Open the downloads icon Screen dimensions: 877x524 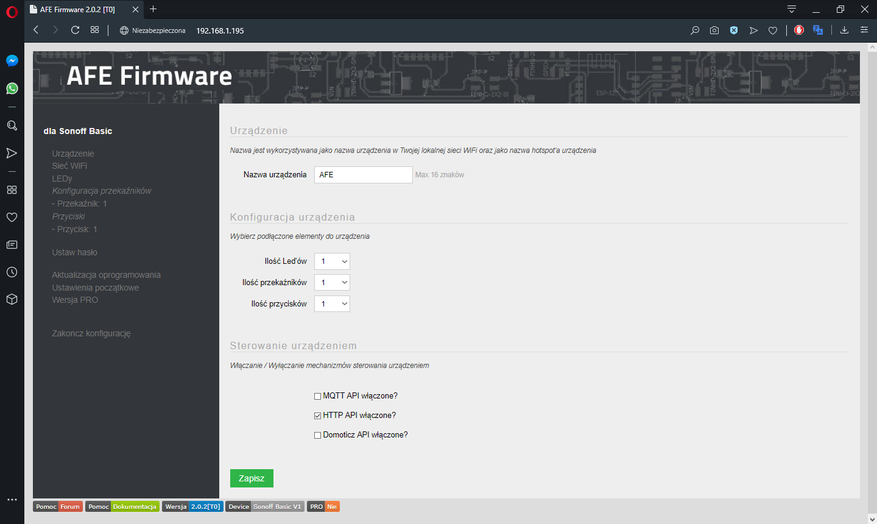844,30
